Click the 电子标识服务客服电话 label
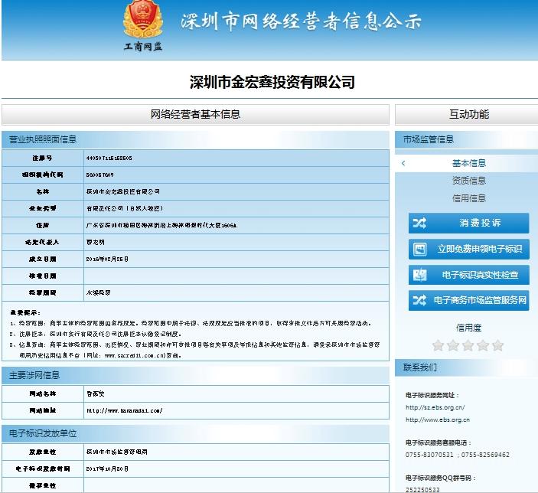The height and width of the screenshot is (493, 538). point(439,443)
